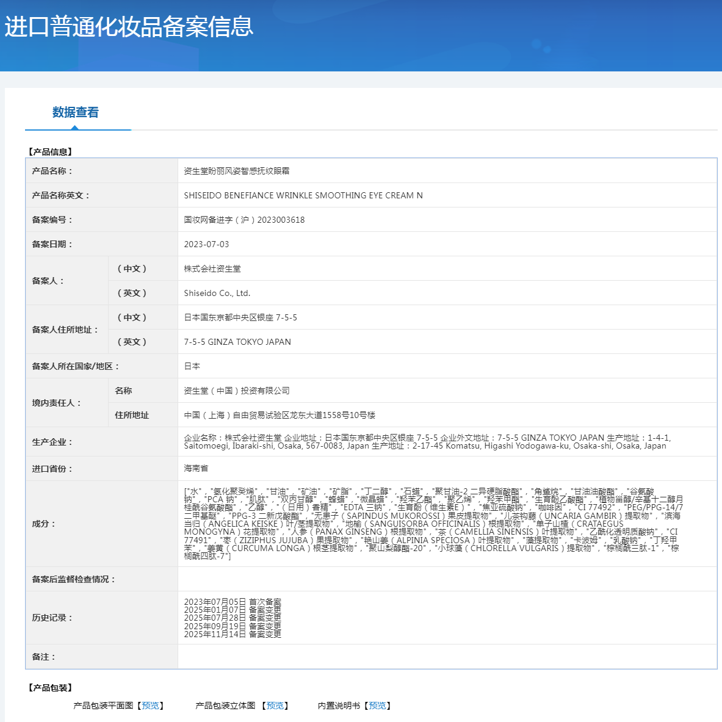Click the 名称 sub-label under 境内责任人
Viewport: 722px width, 722px height.
point(123,391)
